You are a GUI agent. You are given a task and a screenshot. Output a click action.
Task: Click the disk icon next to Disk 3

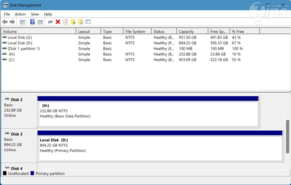[7, 133]
